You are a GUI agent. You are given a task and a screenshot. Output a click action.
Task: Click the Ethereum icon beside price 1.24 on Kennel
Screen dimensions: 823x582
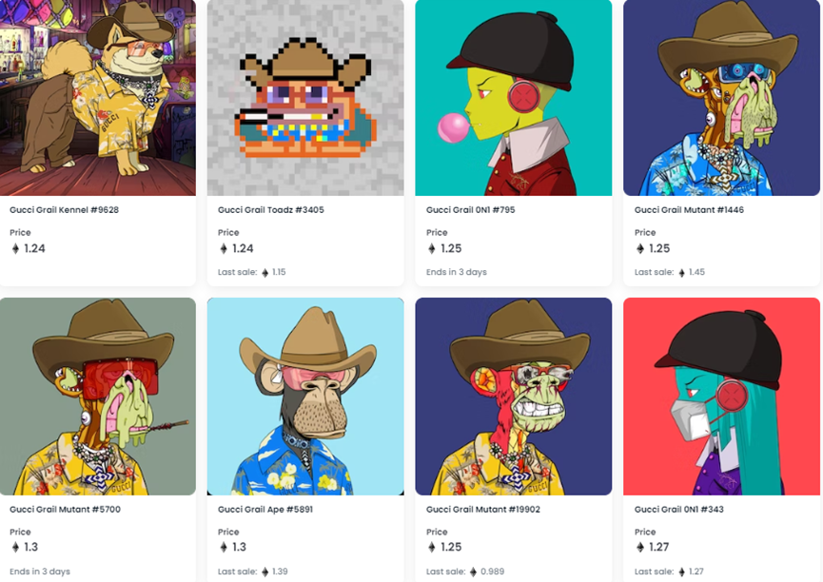(x=15, y=249)
